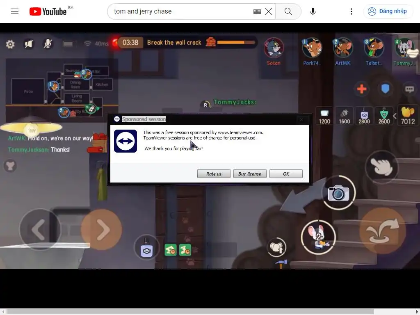Clear the search query with the X
The height and width of the screenshot is (315, 420).
click(268, 11)
